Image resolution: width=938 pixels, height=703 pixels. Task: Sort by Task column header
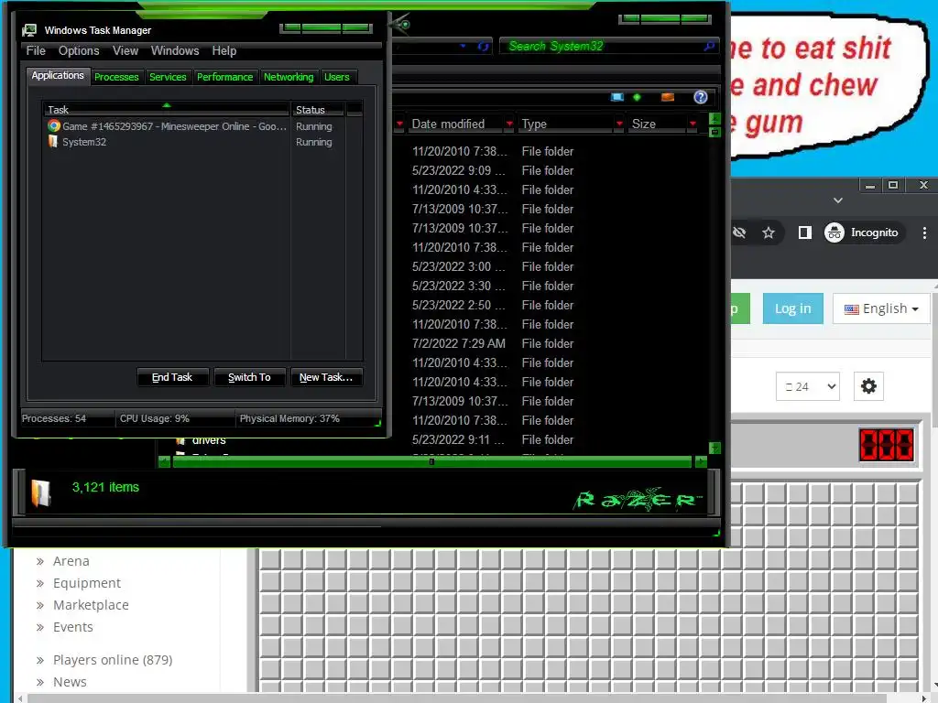166,110
